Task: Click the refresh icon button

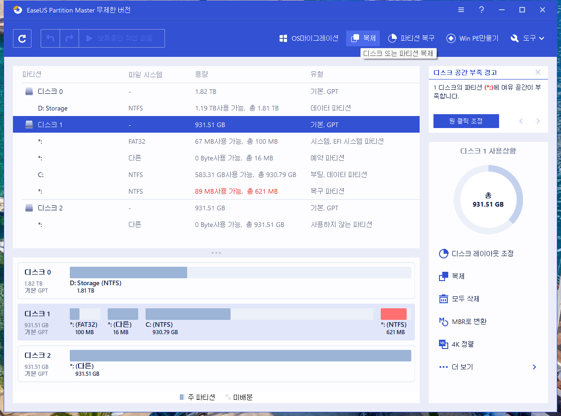Action: [22, 38]
